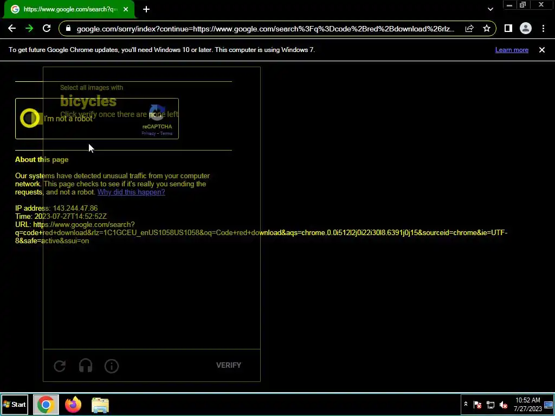The width and height of the screenshot is (555, 416).
Task: Click the Show desktop button
Action: click(x=548, y=404)
